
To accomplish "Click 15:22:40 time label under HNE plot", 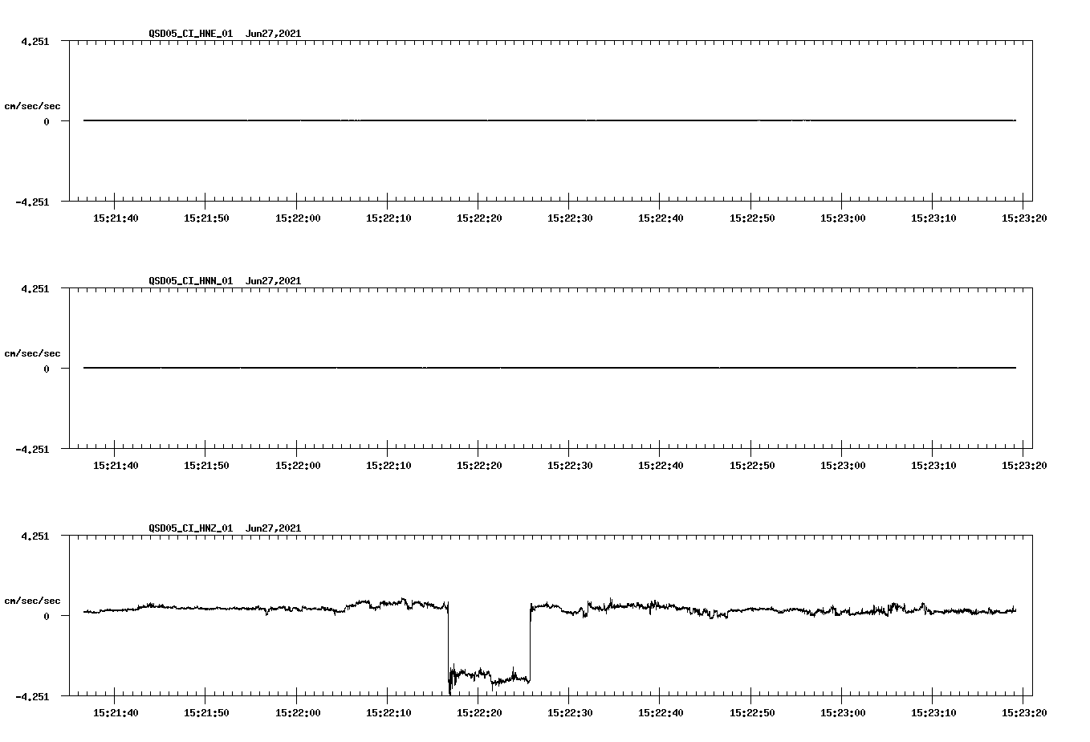I will click(661, 218).
